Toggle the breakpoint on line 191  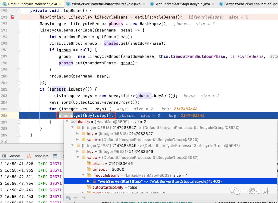point(13,17)
